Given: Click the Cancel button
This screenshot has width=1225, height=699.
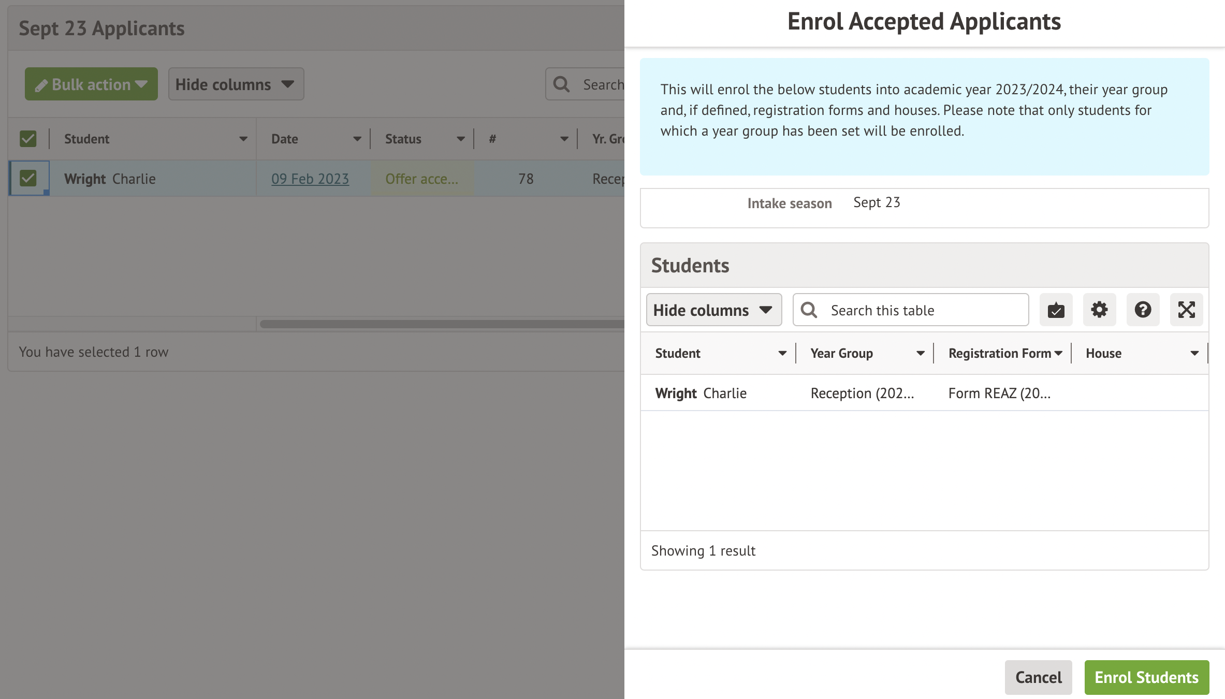Looking at the screenshot, I should point(1038,677).
